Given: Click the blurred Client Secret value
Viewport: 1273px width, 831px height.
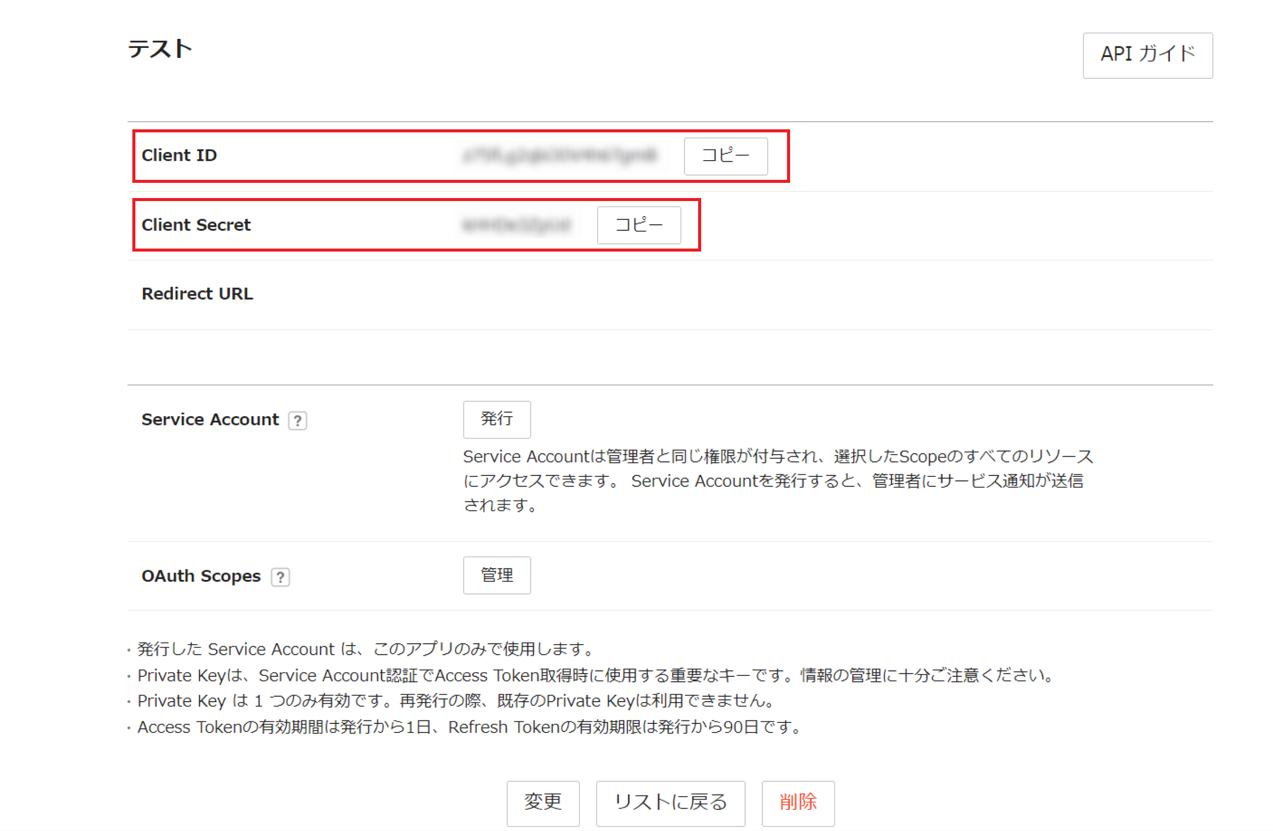Looking at the screenshot, I should point(516,225).
